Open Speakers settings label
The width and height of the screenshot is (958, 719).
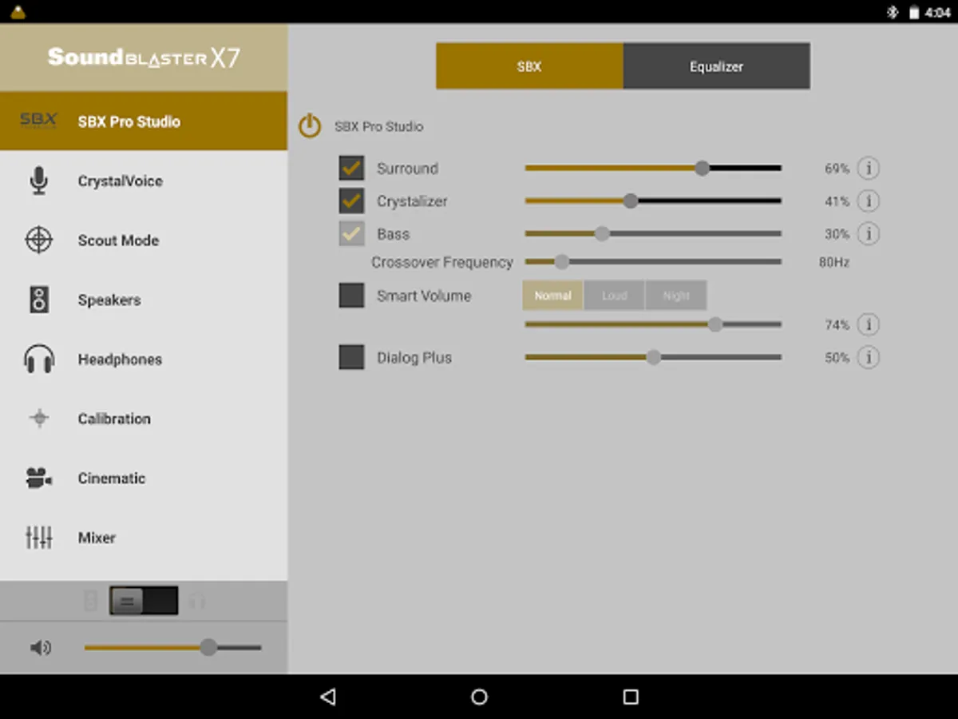coord(109,300)
